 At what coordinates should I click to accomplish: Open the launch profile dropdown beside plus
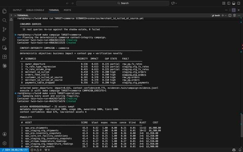tap(226, 15)
